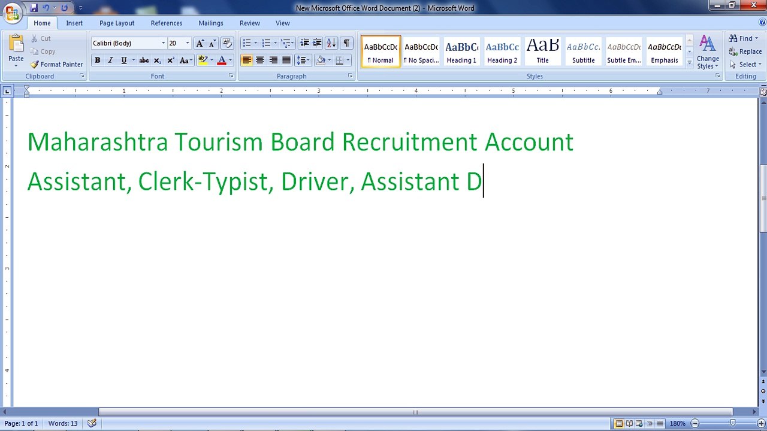Switch to Web Layout view
Image resolution: width=767 pixels, height=431 pixels.
[x=639, y=423]
